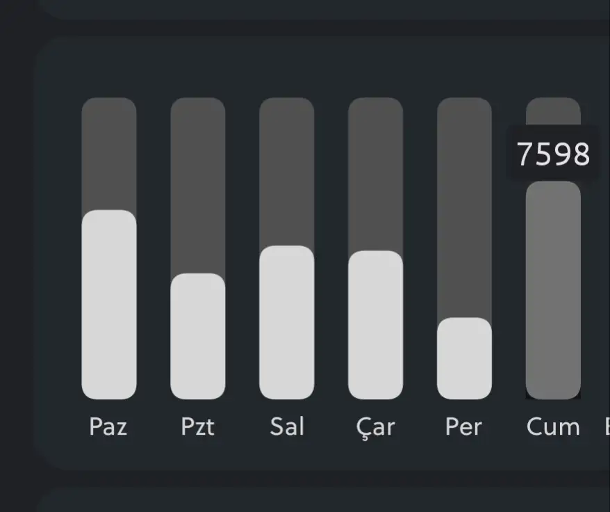Click the unfilled track above Çar bar
This screenshot has height=512, width=610.
375,174
